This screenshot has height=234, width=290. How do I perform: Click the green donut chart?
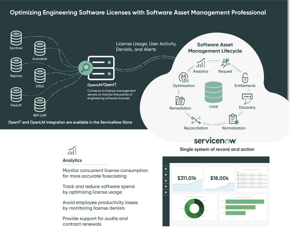(194, 209)
